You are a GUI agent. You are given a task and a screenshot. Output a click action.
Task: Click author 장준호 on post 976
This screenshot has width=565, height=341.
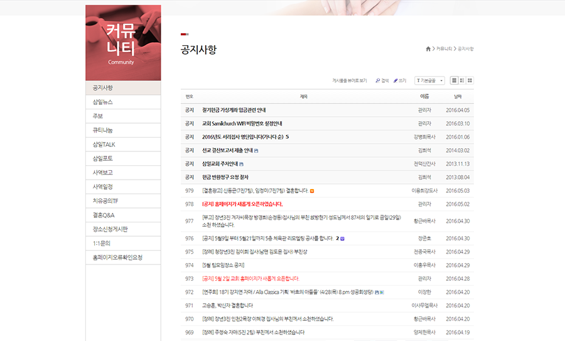[424, 239]
